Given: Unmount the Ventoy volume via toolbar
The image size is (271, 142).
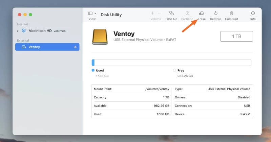Looking at the screenshot, I should click(231, 14).
